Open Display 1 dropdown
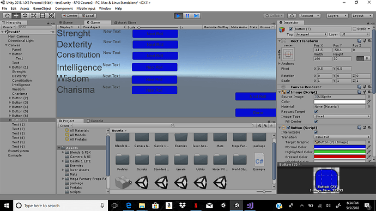The height and width of the screenshot is (211, 376). point(70,27)
